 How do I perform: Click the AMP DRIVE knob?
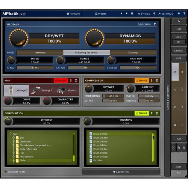point(8,101)
